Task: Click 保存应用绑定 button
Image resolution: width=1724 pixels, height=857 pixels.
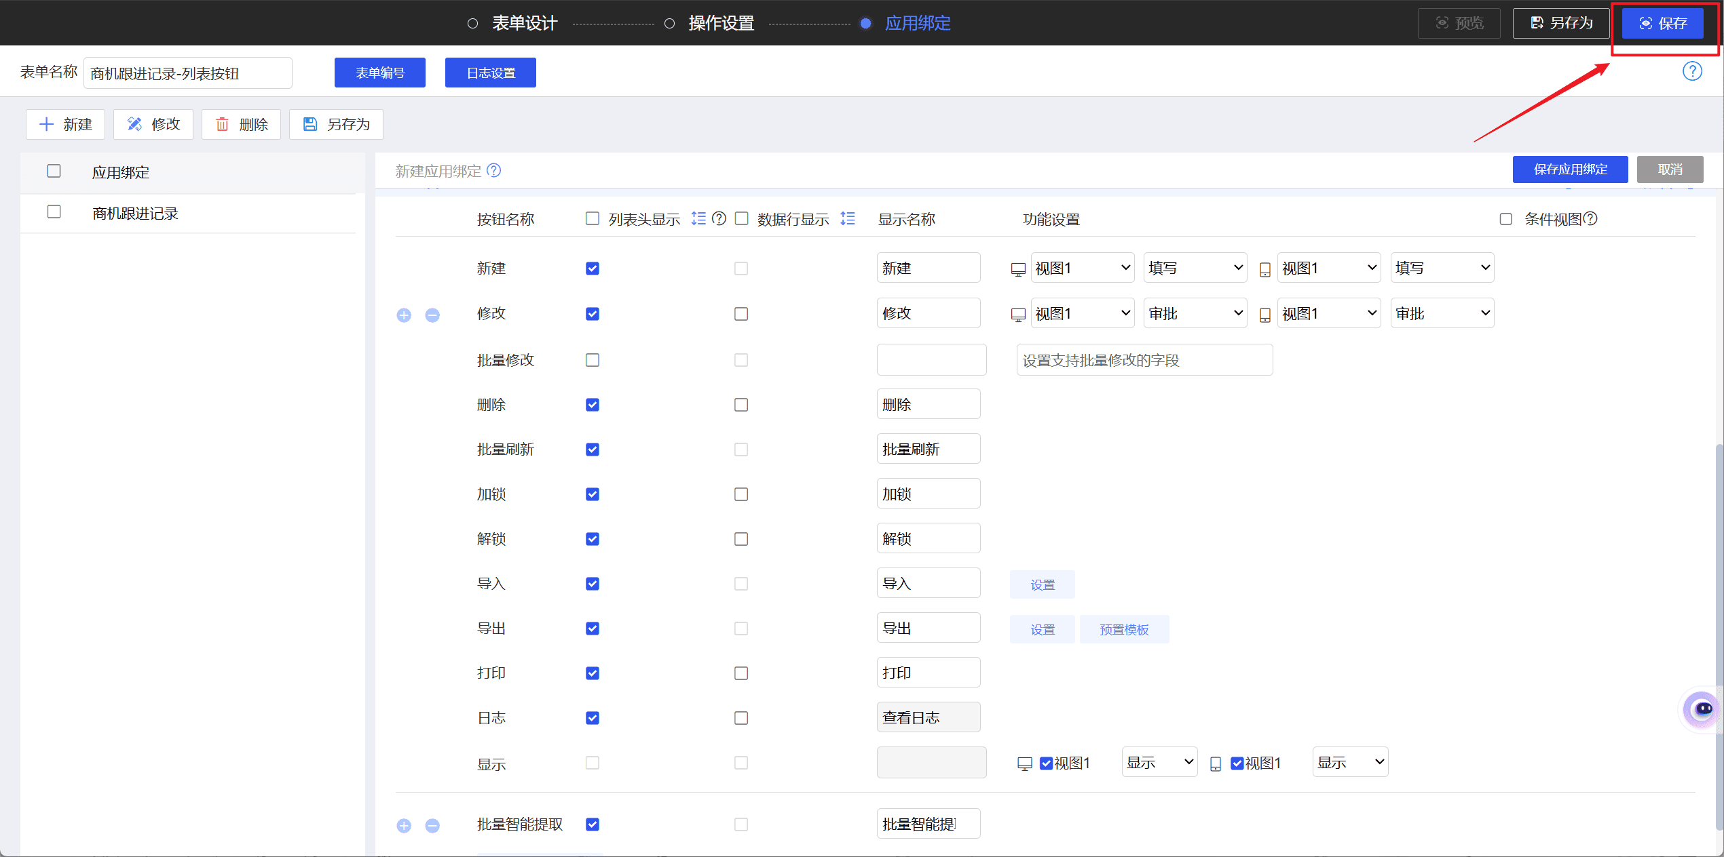Action: 1571,170
